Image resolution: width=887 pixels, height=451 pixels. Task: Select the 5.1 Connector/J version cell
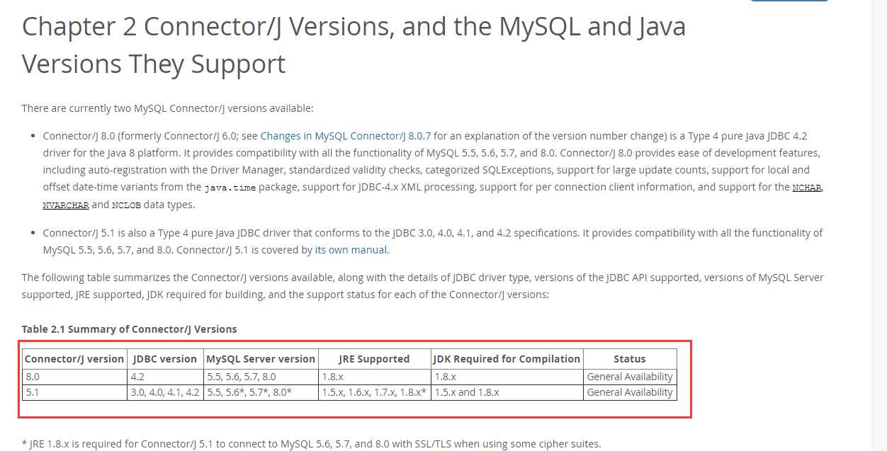74,392
